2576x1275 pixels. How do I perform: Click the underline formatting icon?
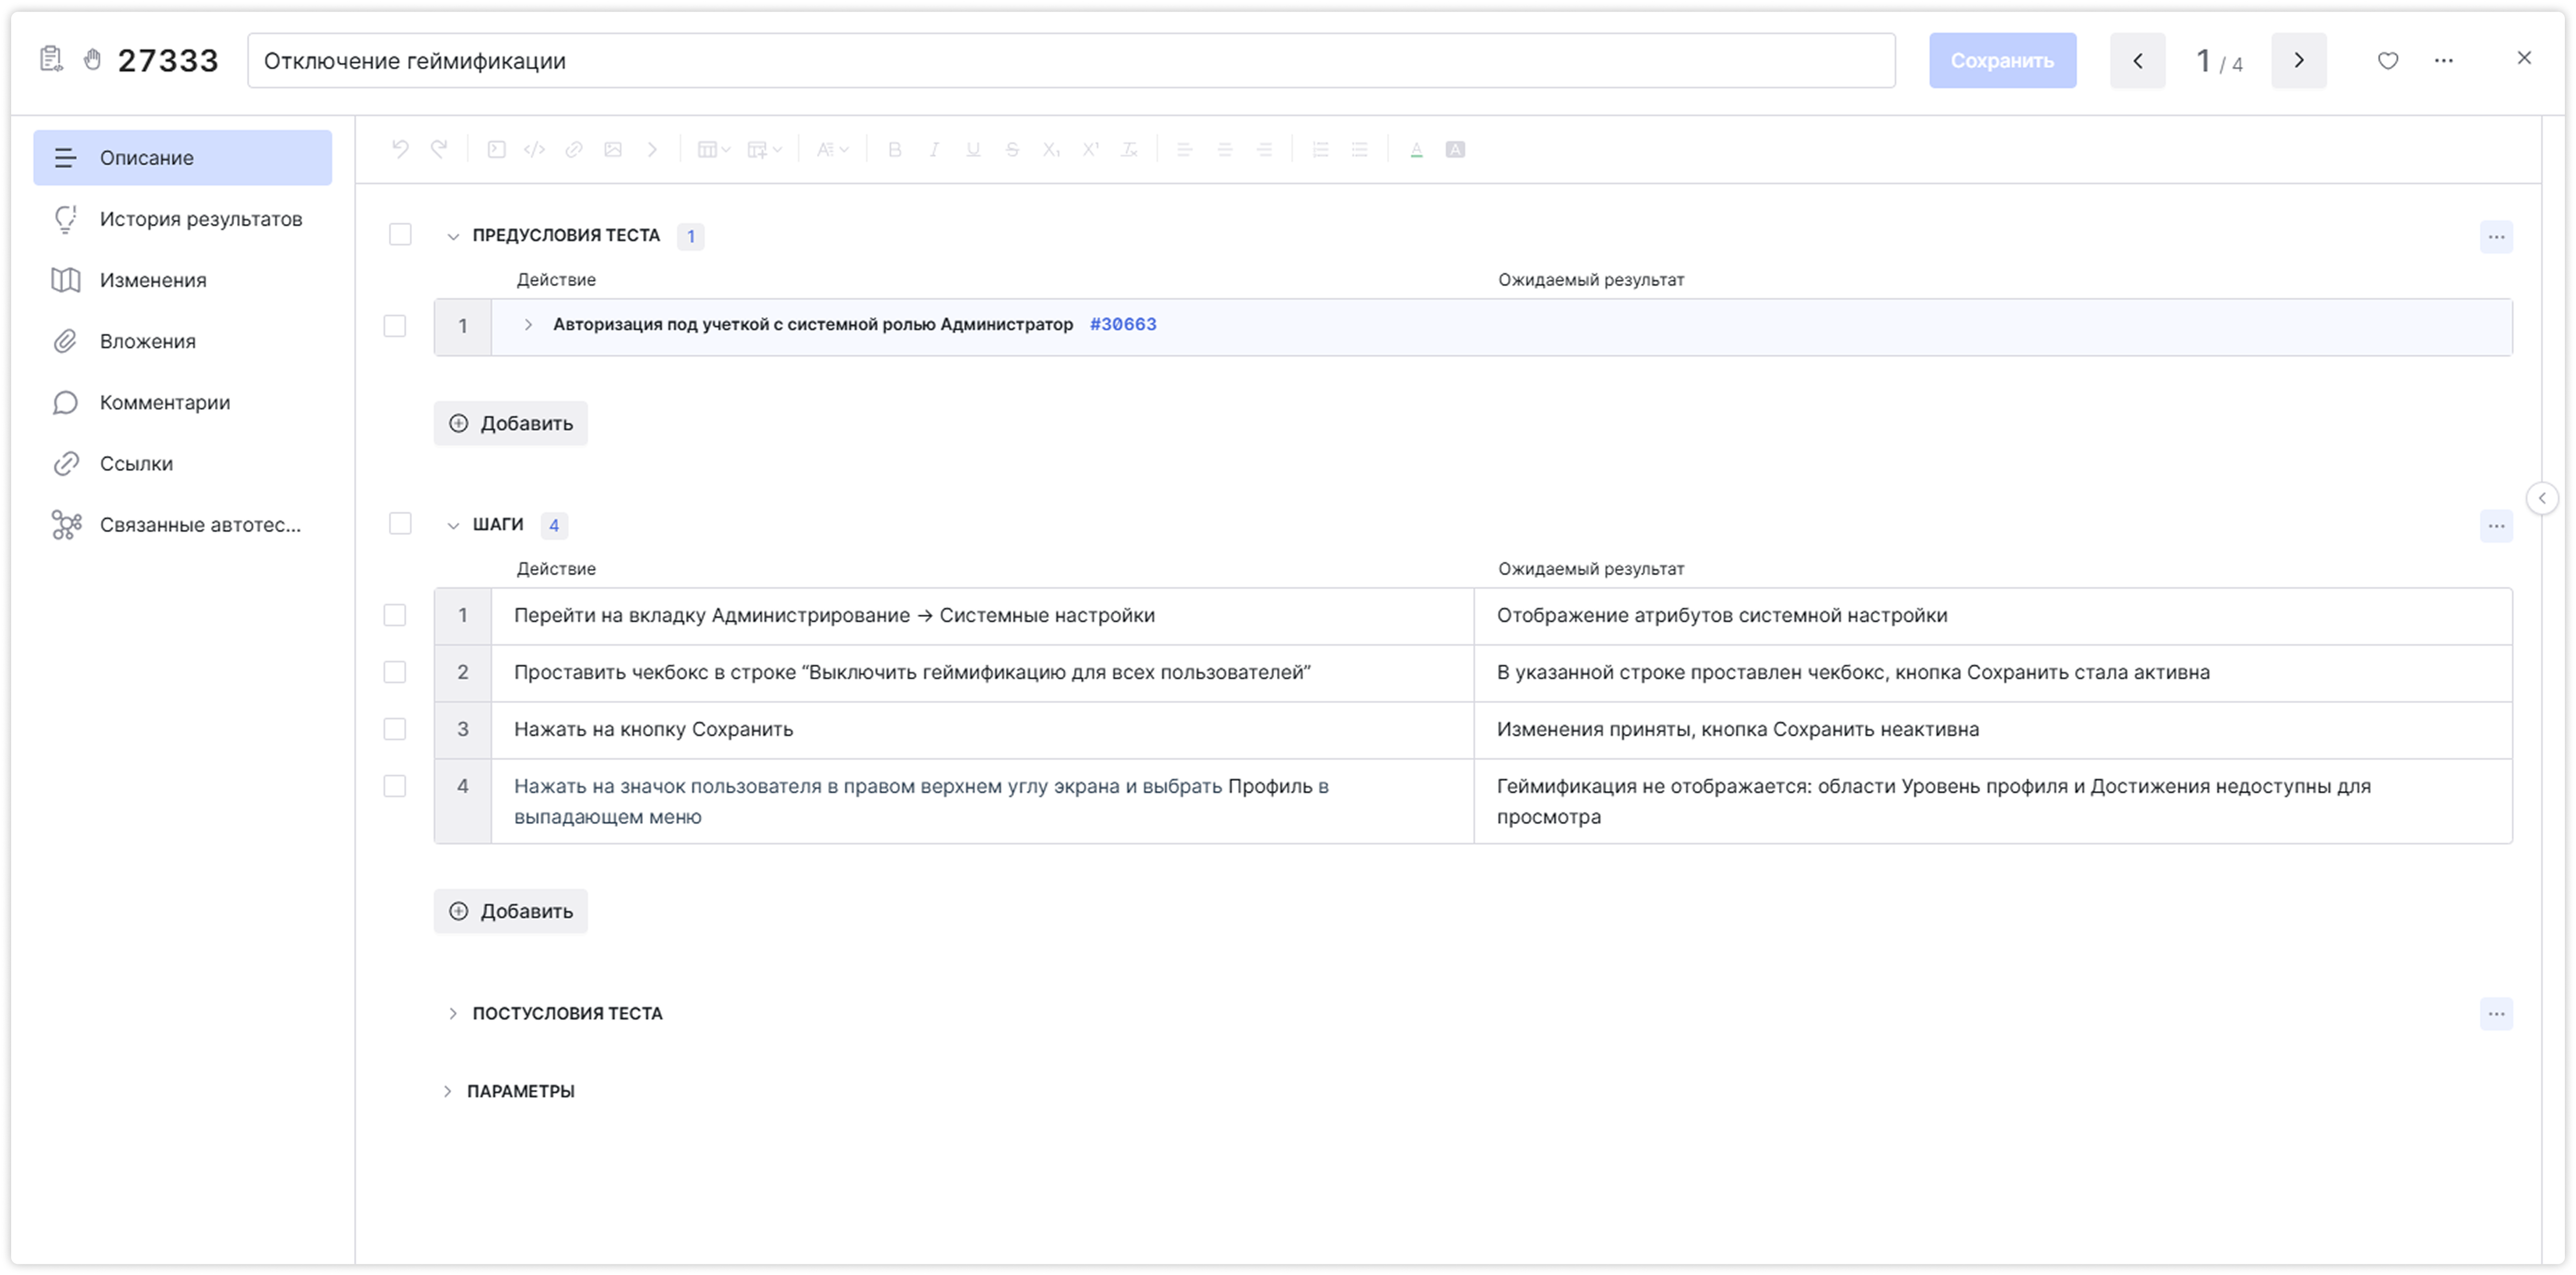point(973,149)
